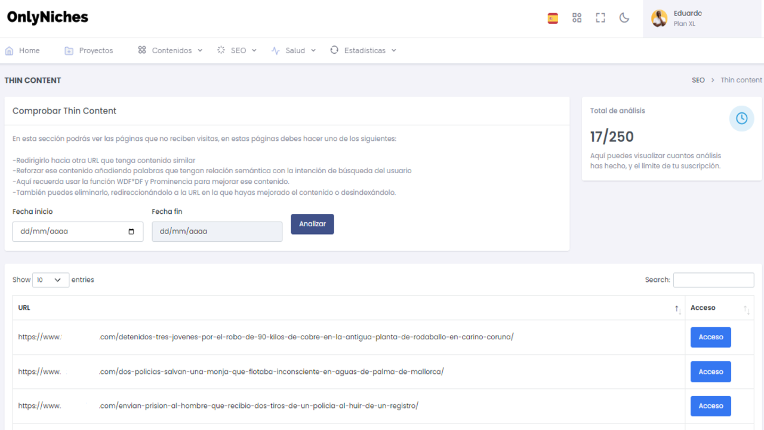
Task: Expand the Contenidos dropdown chevron
Action: coord(200,51)
